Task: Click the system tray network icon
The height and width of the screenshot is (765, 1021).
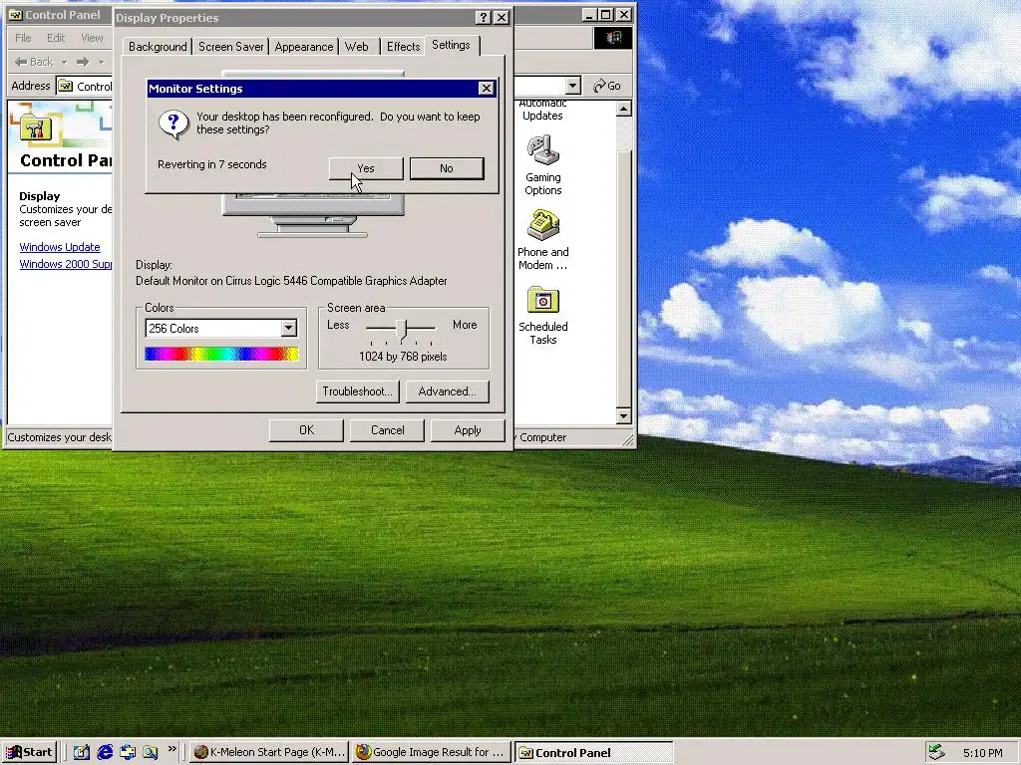Action: pyautogui.click(x=936, y=753)
